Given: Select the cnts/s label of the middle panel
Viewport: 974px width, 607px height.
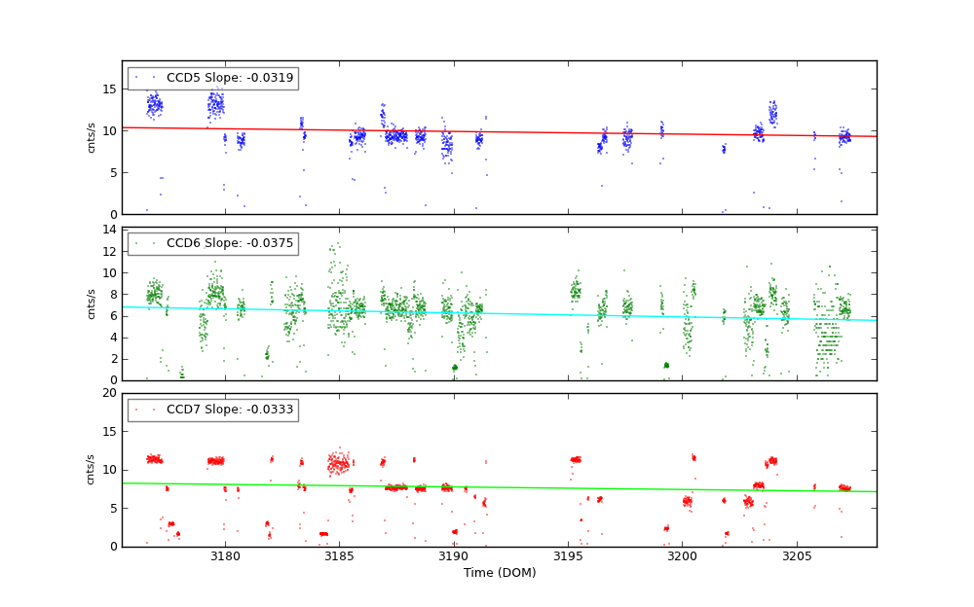Looking at the screenshot, I should click(92, 303).
